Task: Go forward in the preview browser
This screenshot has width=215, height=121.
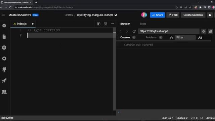Action: [127, 31]
